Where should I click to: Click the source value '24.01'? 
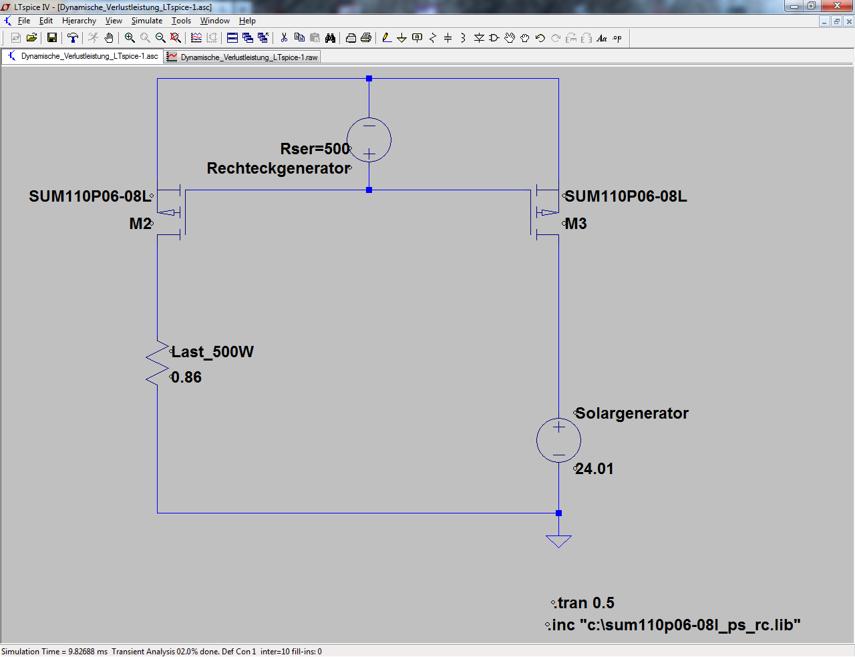(x=594, y=469)
